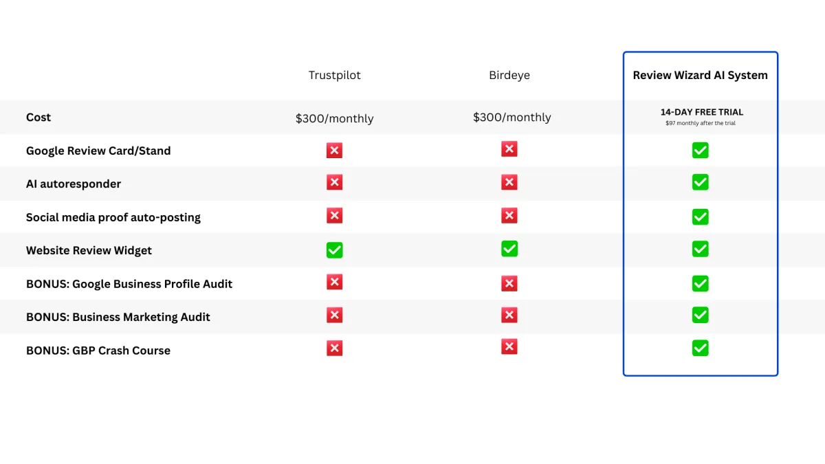Click Trustpilot's red X for Google Review Card/Stand

pos(334,151)
